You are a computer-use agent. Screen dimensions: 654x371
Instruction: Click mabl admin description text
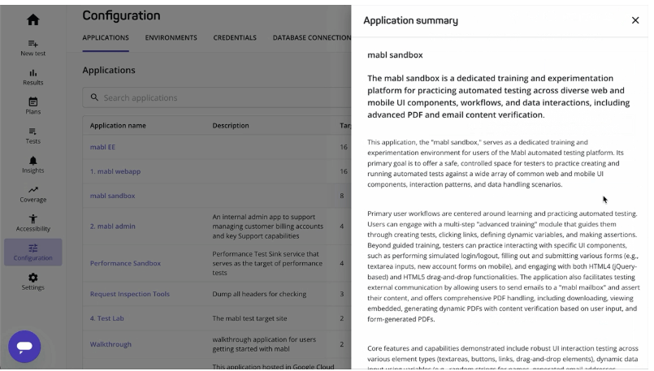pos(268,226)
